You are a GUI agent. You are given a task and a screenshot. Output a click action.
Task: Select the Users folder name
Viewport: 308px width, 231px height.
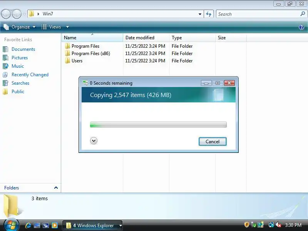click(77, 61)
